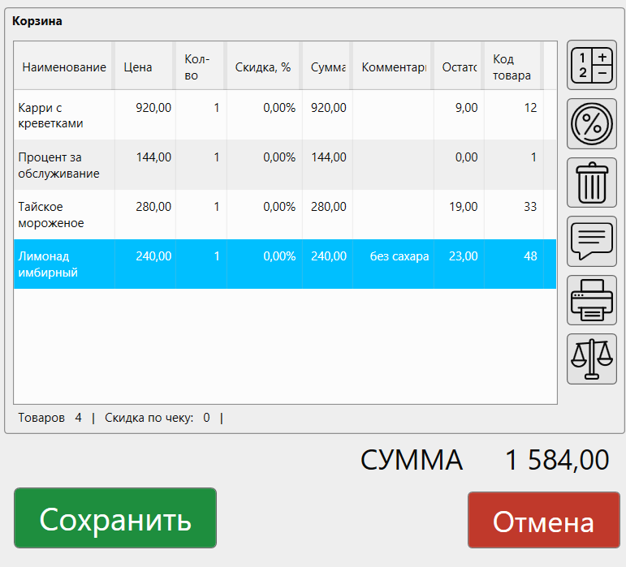Click the Код товара column header
The width and height of the screenshot is (626, 567).
[x=512, y=67]
